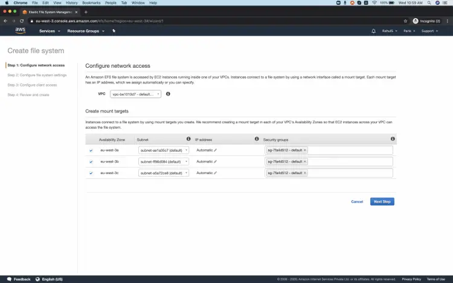The image size is (453, 283).
Task: Open the subnet dropdown for eu-west-3c
Action: coord(164,173)
